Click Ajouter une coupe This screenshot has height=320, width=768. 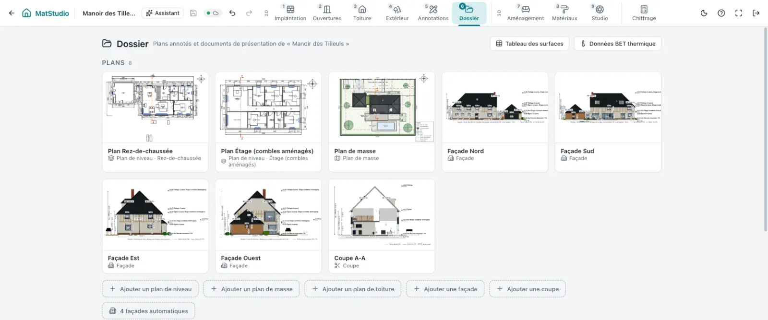pyautogui.click(x=528, y=289)
